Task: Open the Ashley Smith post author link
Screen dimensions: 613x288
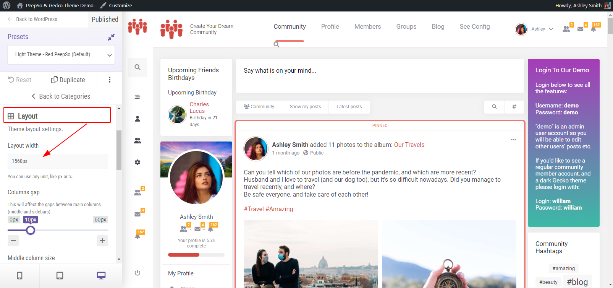Action: [290, 145]
